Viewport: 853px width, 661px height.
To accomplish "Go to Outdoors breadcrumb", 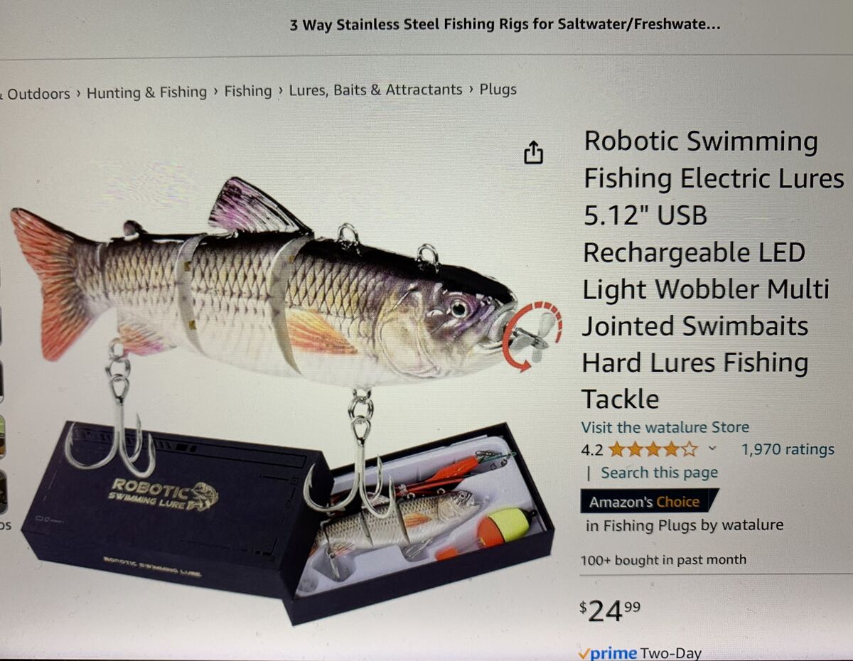I will coord(38,94).
